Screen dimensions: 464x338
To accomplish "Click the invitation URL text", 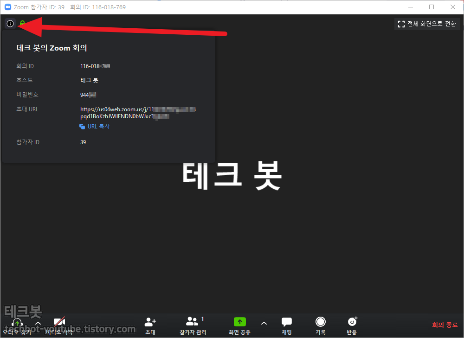I will tap(138, 113).
